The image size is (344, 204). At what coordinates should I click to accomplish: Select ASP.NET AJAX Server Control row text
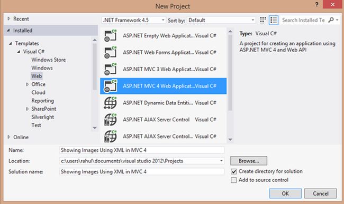pos(156,120)
